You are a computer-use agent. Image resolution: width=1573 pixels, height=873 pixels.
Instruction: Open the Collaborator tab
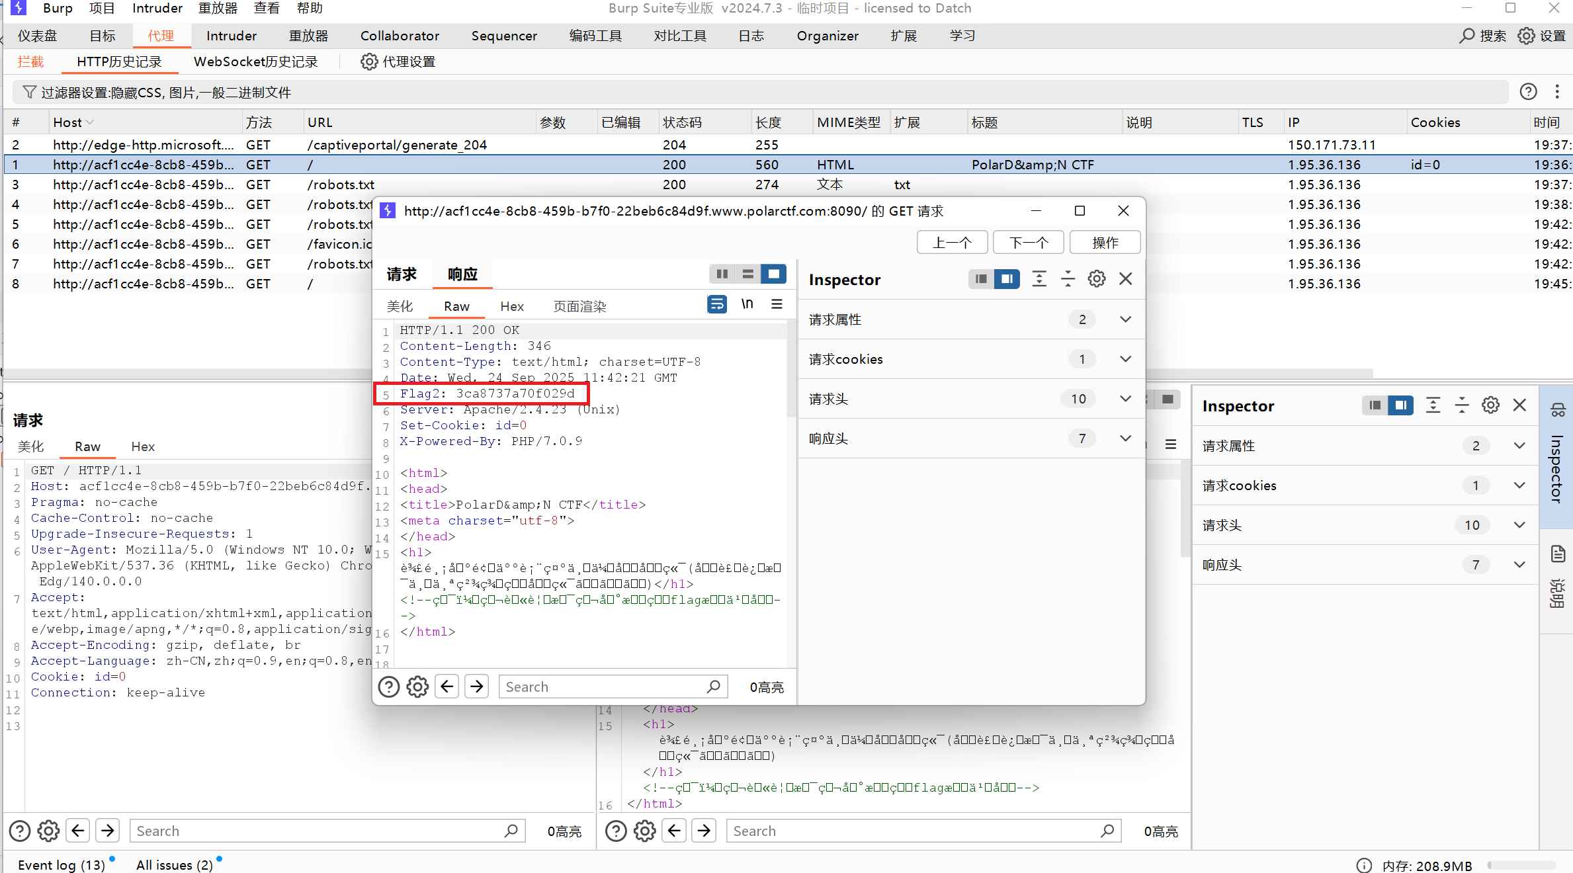[400, 36]
